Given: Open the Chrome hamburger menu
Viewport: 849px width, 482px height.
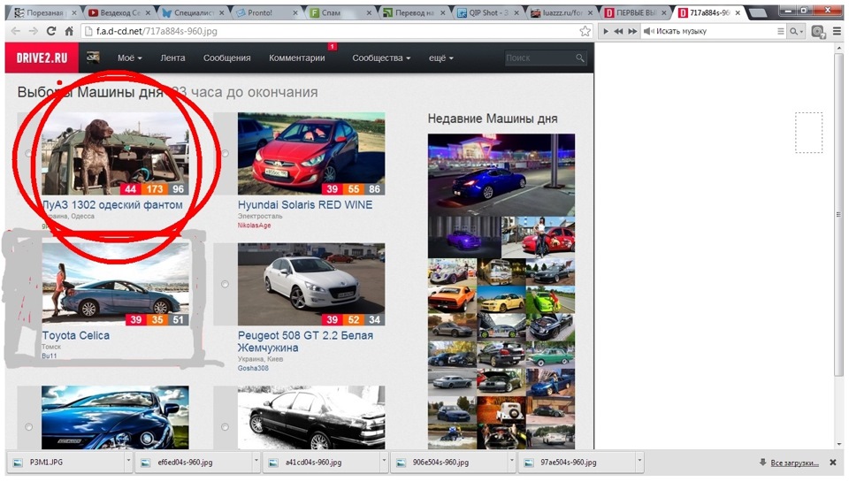Looking at the screenshot, I should pos(837,32).
